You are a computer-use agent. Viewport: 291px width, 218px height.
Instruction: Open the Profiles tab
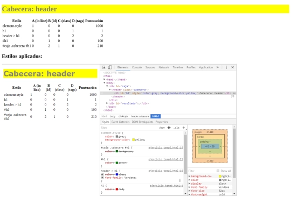191,67
